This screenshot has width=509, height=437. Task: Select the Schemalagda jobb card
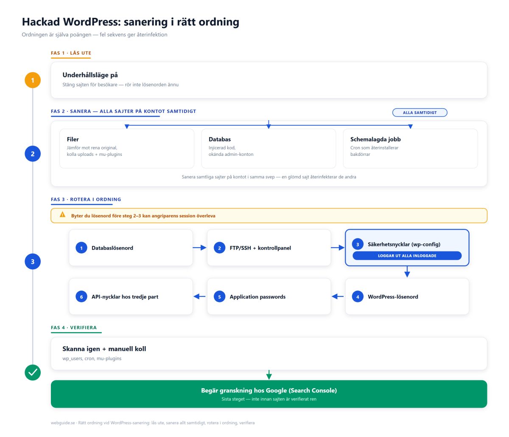[x=410, y=149]
